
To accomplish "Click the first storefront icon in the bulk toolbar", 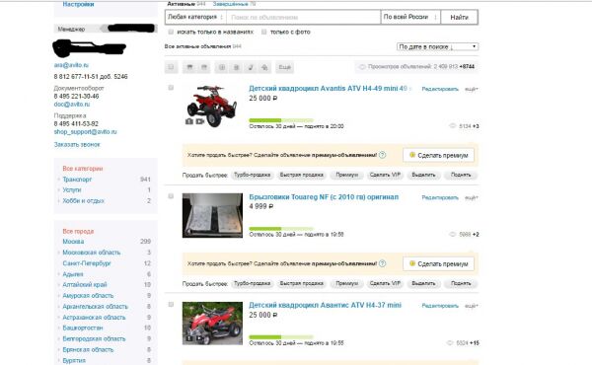I will 189,67.
